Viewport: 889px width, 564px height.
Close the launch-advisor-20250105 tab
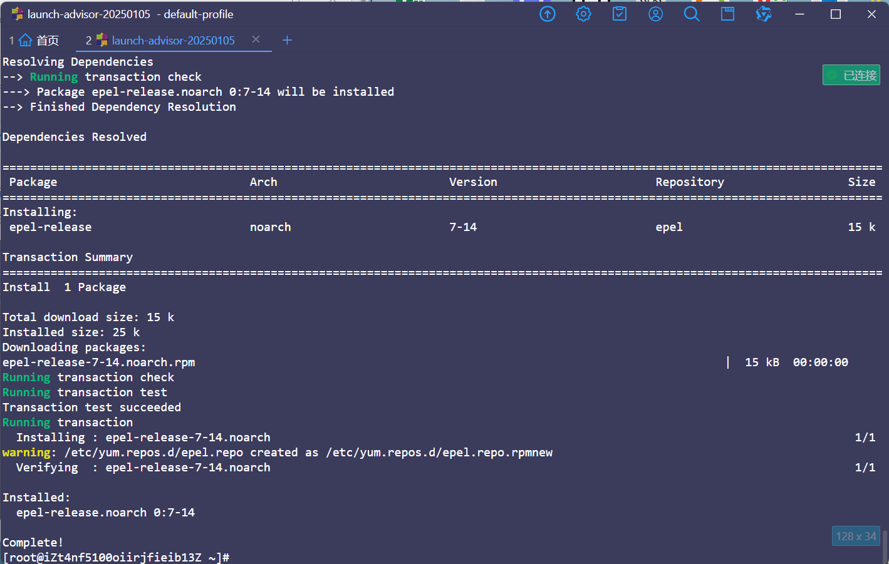tap(256, 39)
